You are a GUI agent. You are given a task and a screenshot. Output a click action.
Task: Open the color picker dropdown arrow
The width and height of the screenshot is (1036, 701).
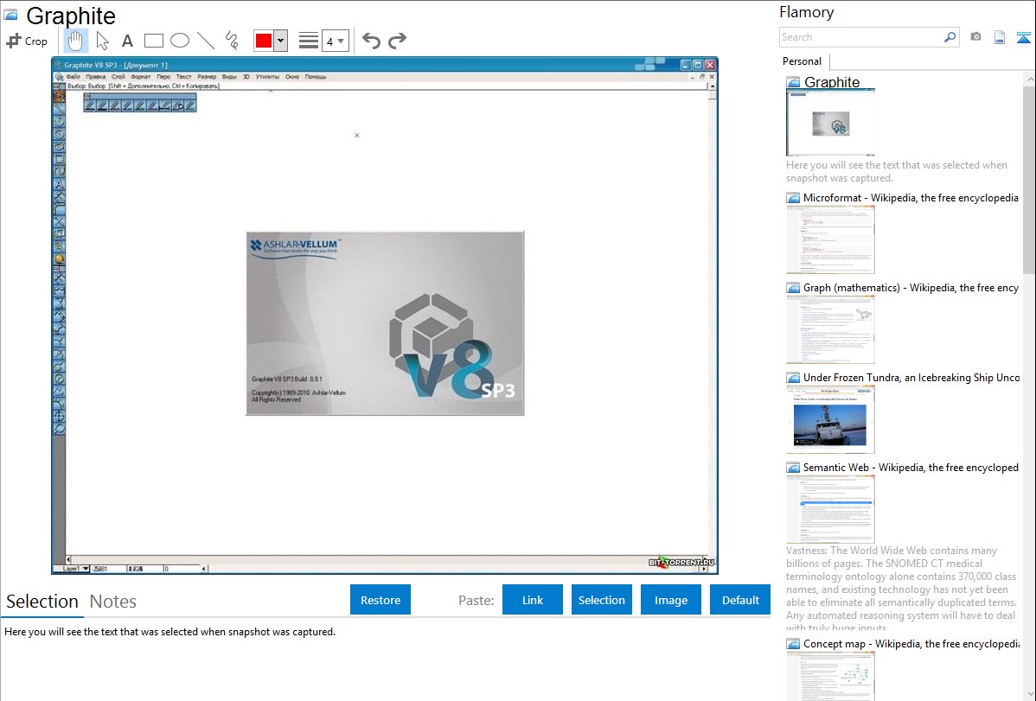coord(281,41)
